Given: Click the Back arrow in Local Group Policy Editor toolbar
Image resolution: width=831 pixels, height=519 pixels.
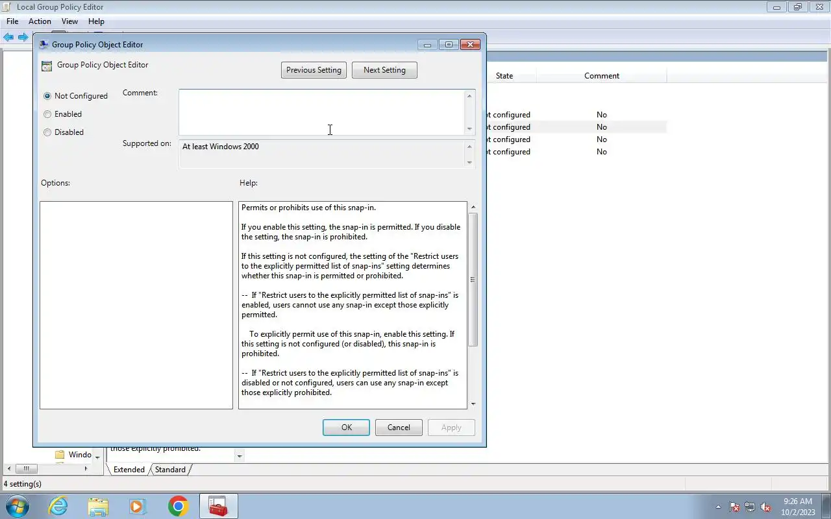Looking at the screenshot, I should point(8,37).
